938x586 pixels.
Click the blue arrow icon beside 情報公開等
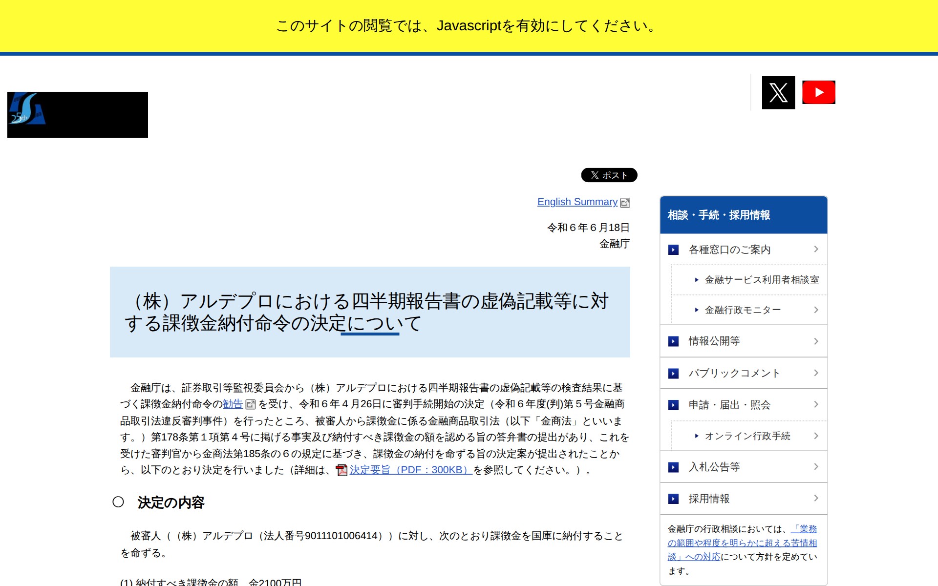(x=673, y=341)
